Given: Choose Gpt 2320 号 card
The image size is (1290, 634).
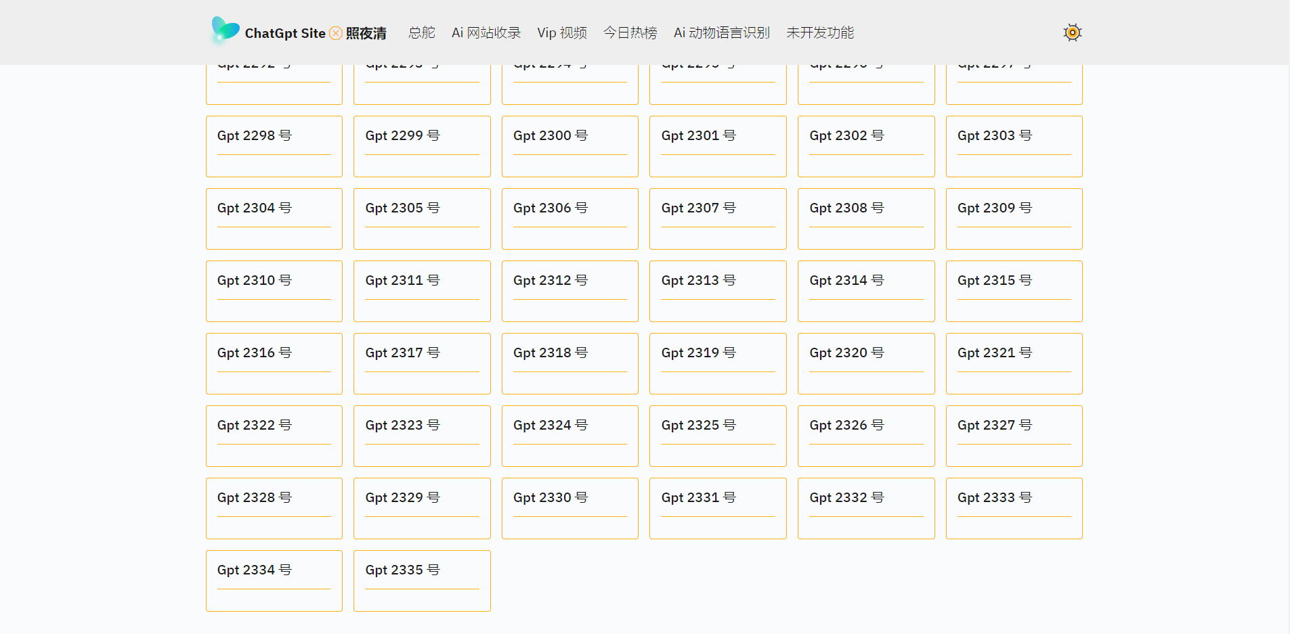Looking at the screenshot, I should tap(865, 363).
